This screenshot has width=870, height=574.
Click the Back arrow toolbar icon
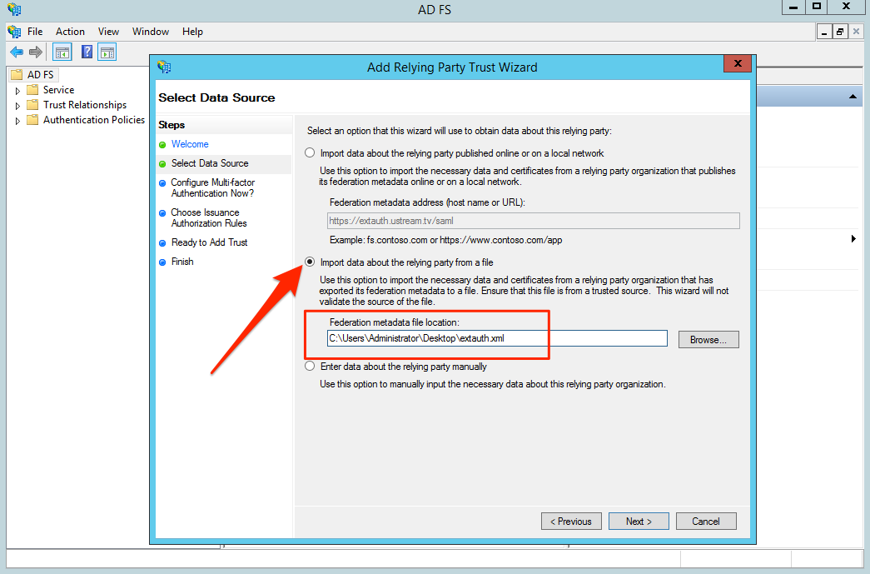point(17,52)
